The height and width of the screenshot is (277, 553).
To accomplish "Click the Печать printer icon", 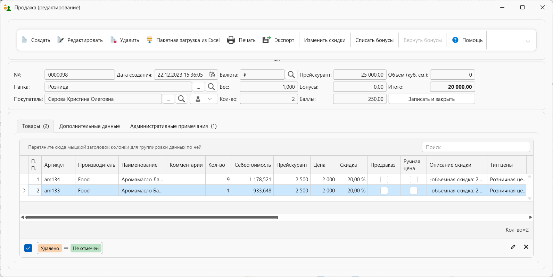I will (231, 40).
